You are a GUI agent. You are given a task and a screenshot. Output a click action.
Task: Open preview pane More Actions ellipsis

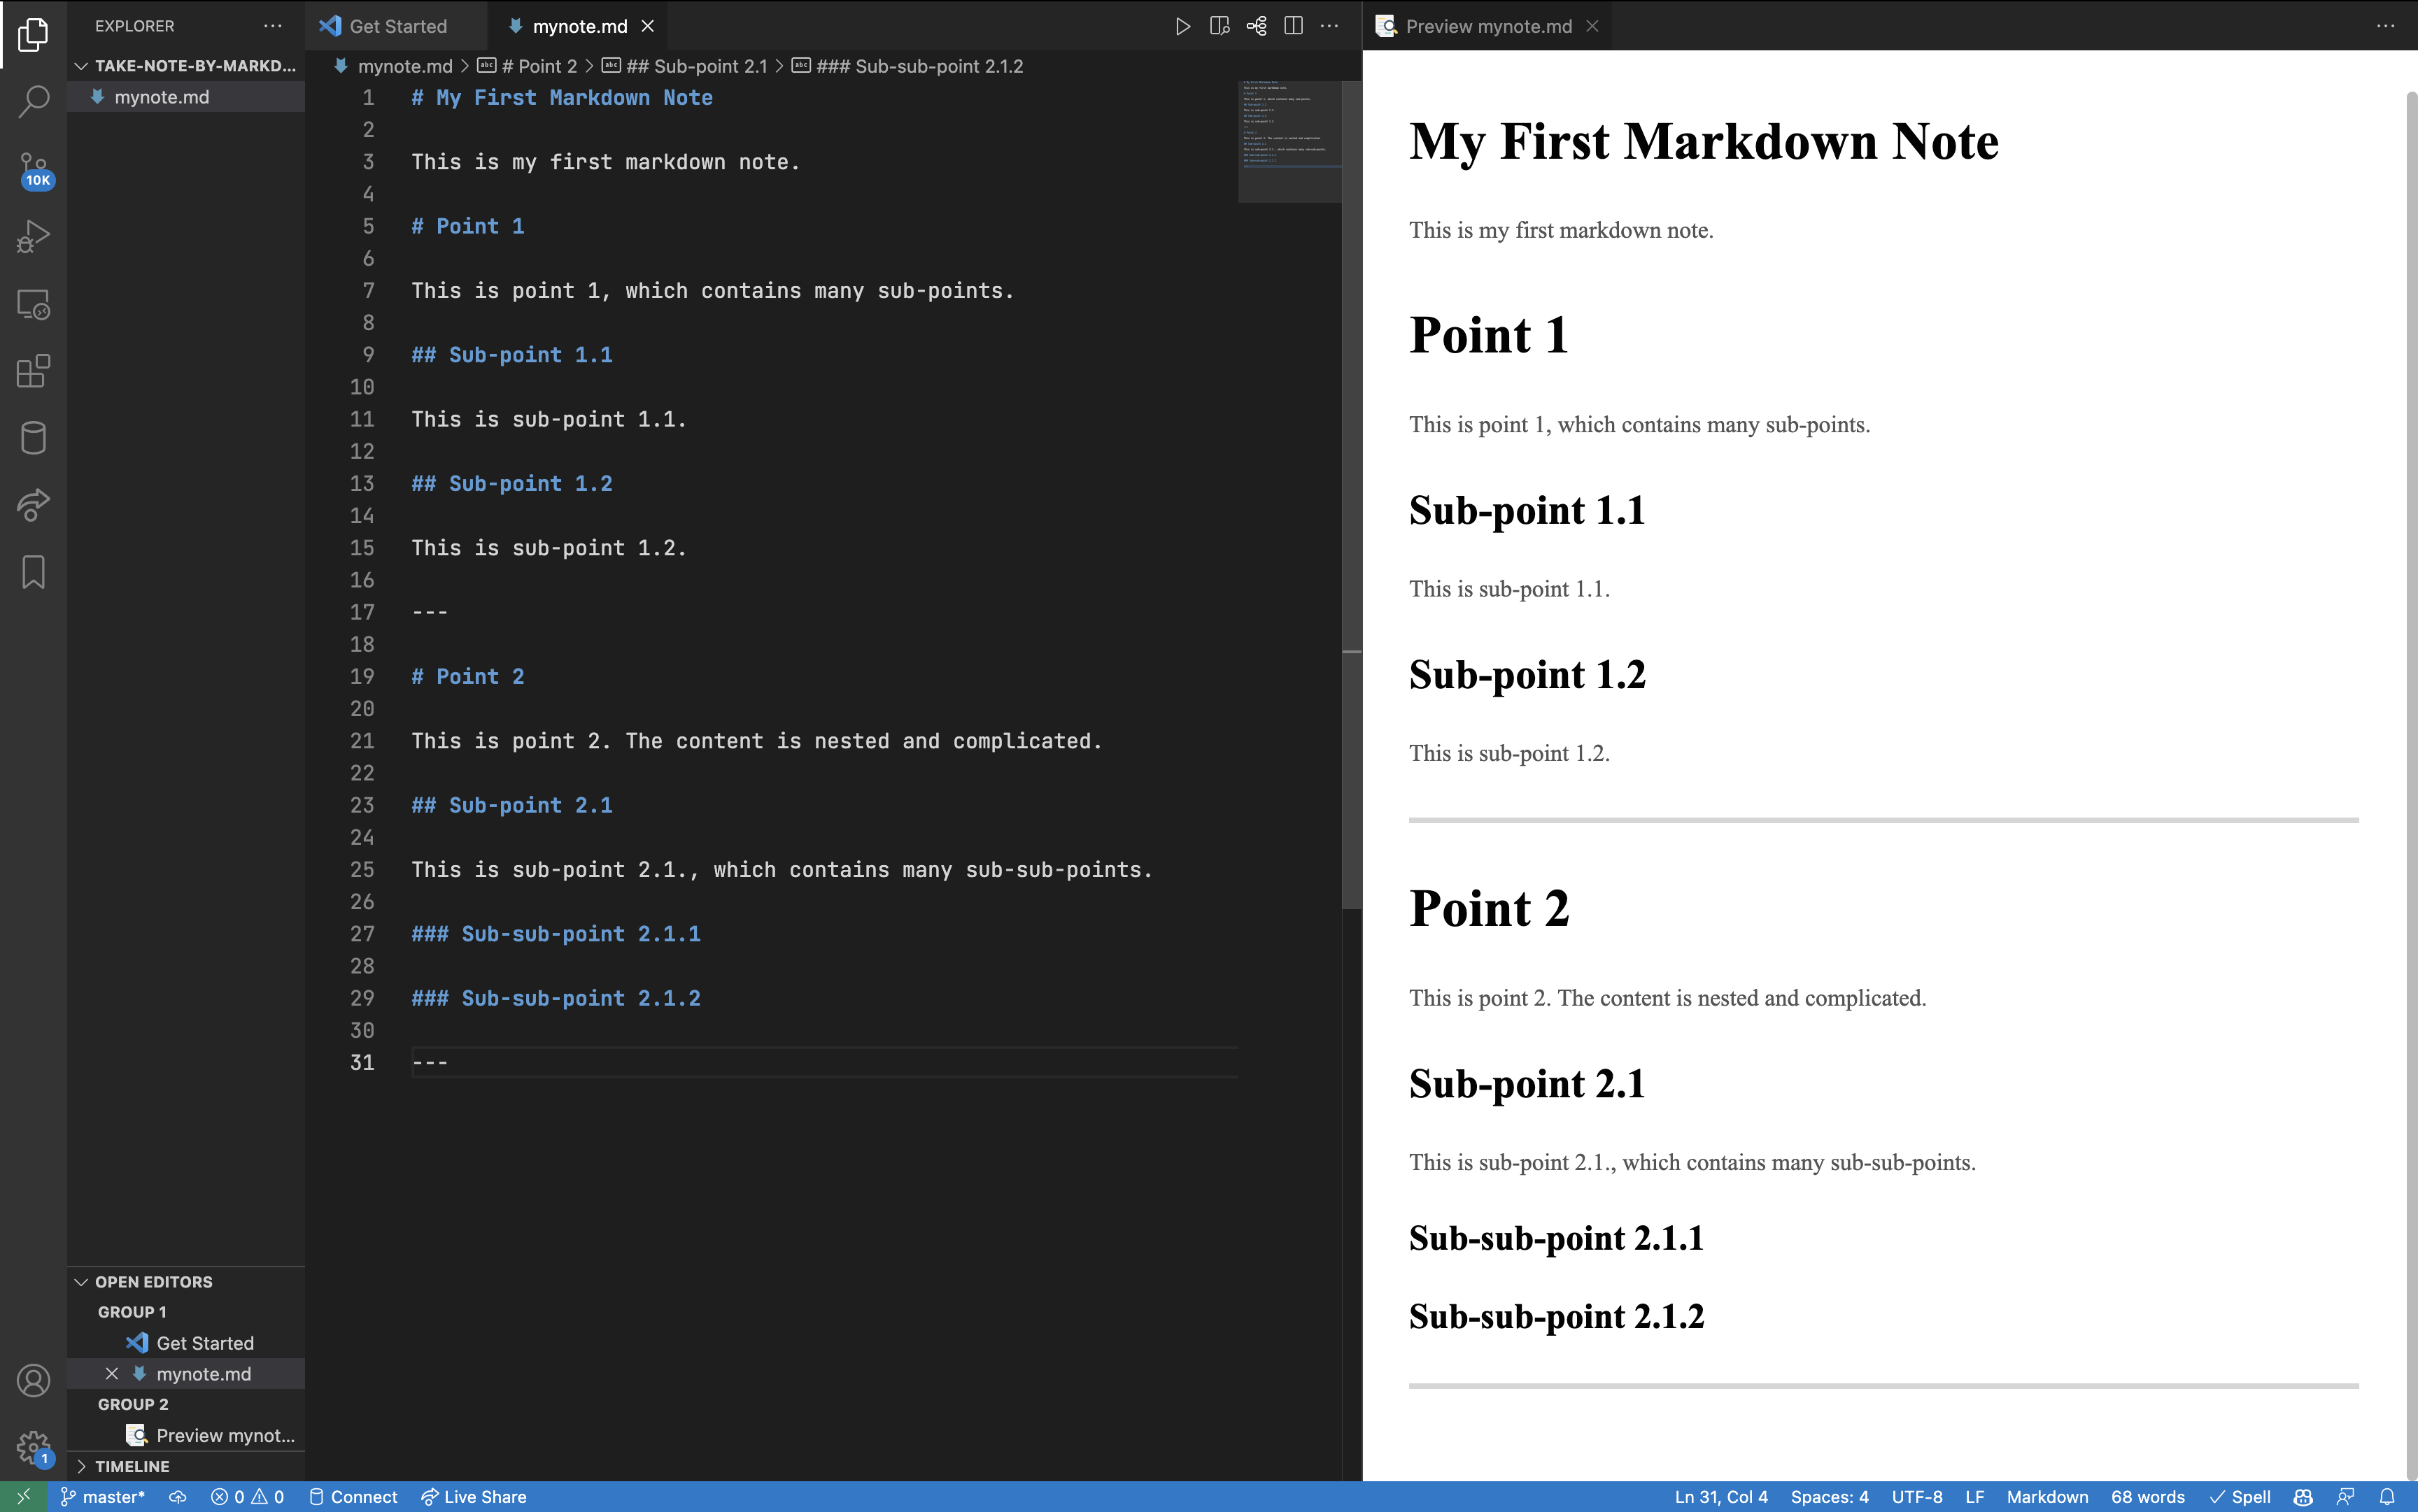[2386, 26]
